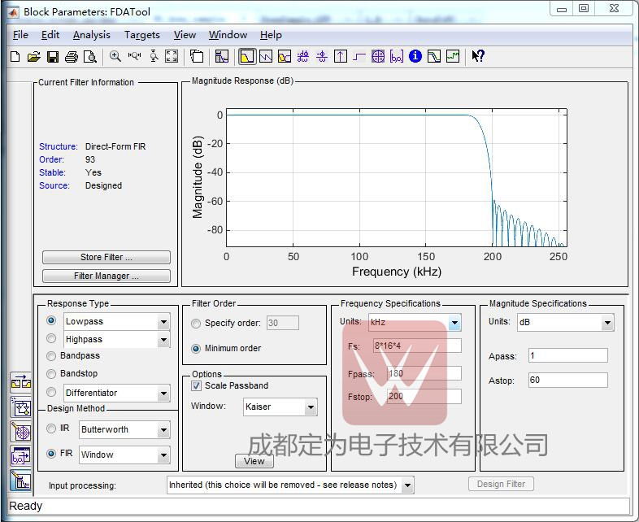Click the New filter design session icon
The width and height of the screenshot is (639, 522).
(x=15, y=57)
